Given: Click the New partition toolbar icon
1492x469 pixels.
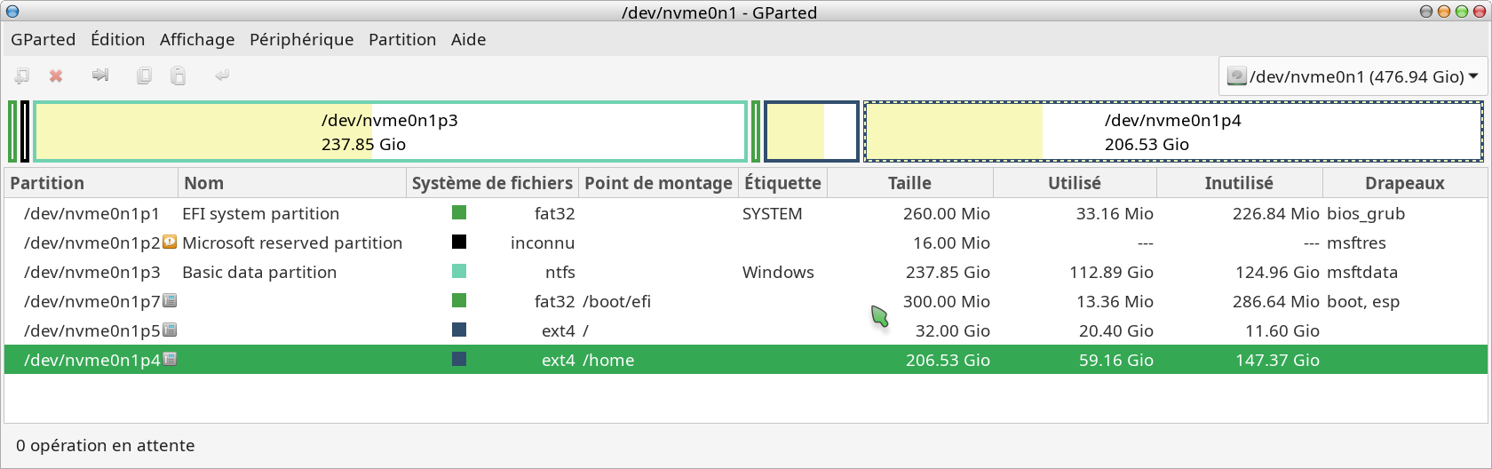Looking at the screenshot, I should [22, 76].
